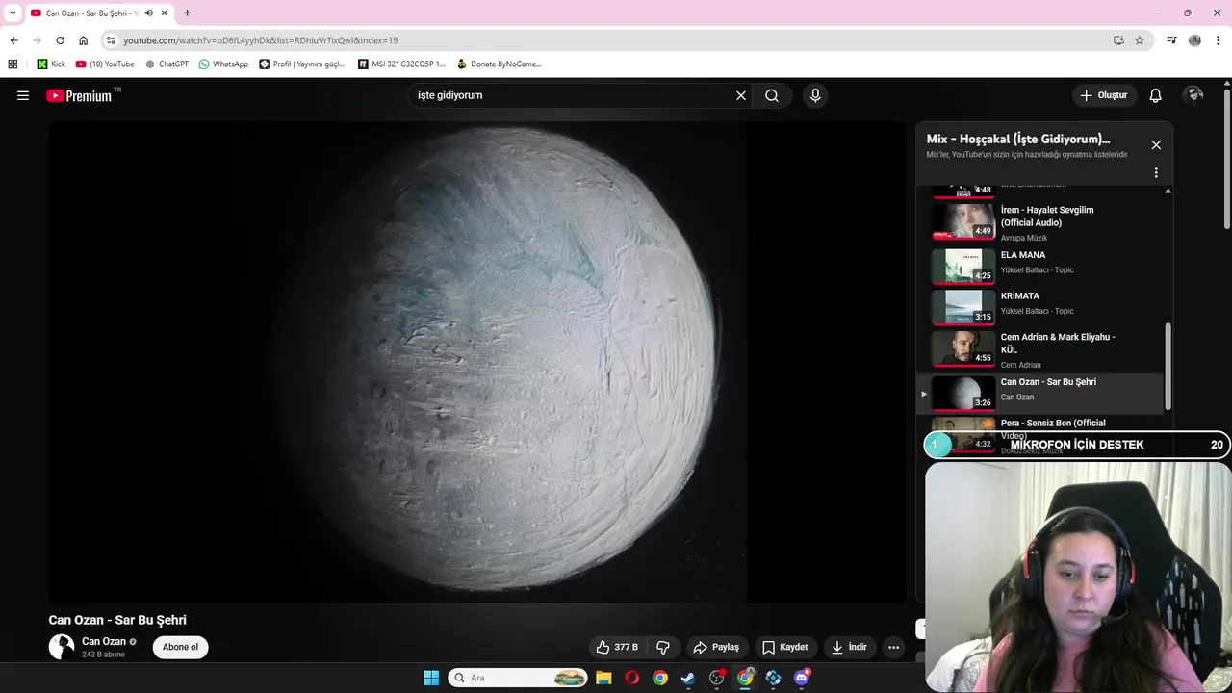Open the (10) YouTube bookmark
1232x693 pixels.
(105, 64)
